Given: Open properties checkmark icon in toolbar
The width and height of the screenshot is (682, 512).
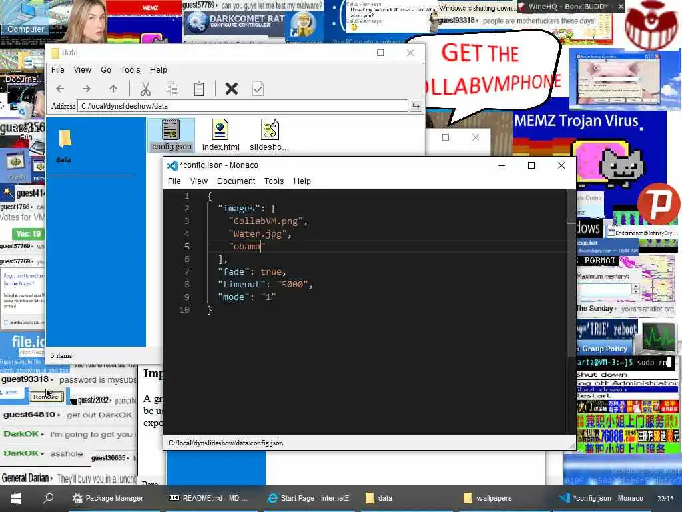Looking at the screenshot, I should 258,89.
